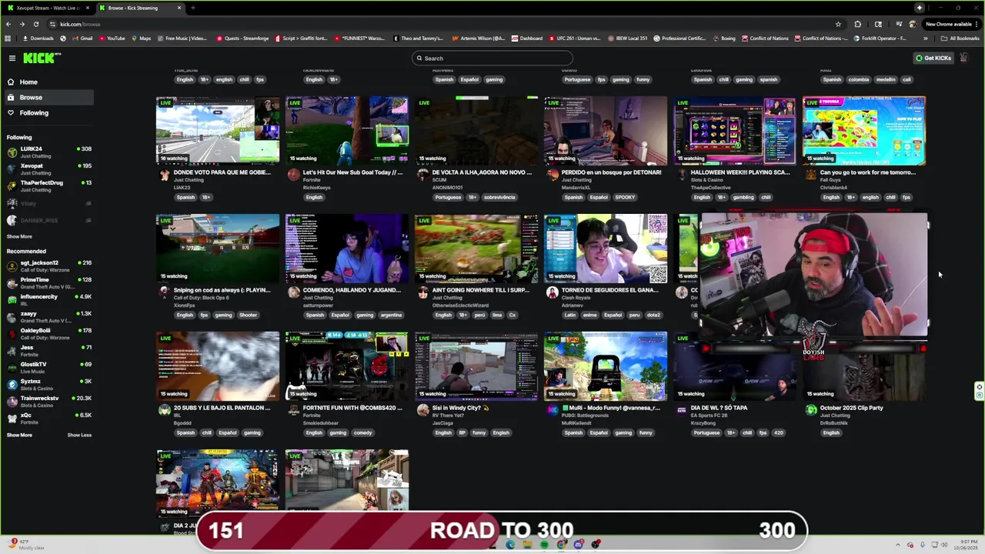Open Dashboard bookmark
This screenshot has height=554, width=985.
[x=527, y=38]
